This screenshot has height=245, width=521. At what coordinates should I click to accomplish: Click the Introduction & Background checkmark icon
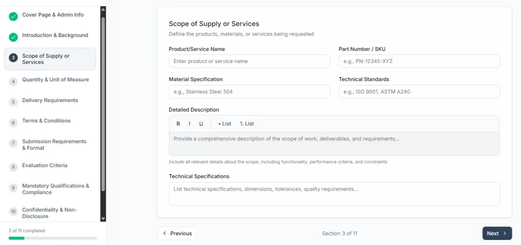(13, 37)
